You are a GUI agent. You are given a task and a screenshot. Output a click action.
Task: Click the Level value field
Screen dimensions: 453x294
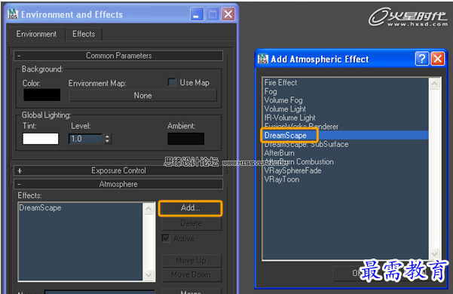pos(85,139)
